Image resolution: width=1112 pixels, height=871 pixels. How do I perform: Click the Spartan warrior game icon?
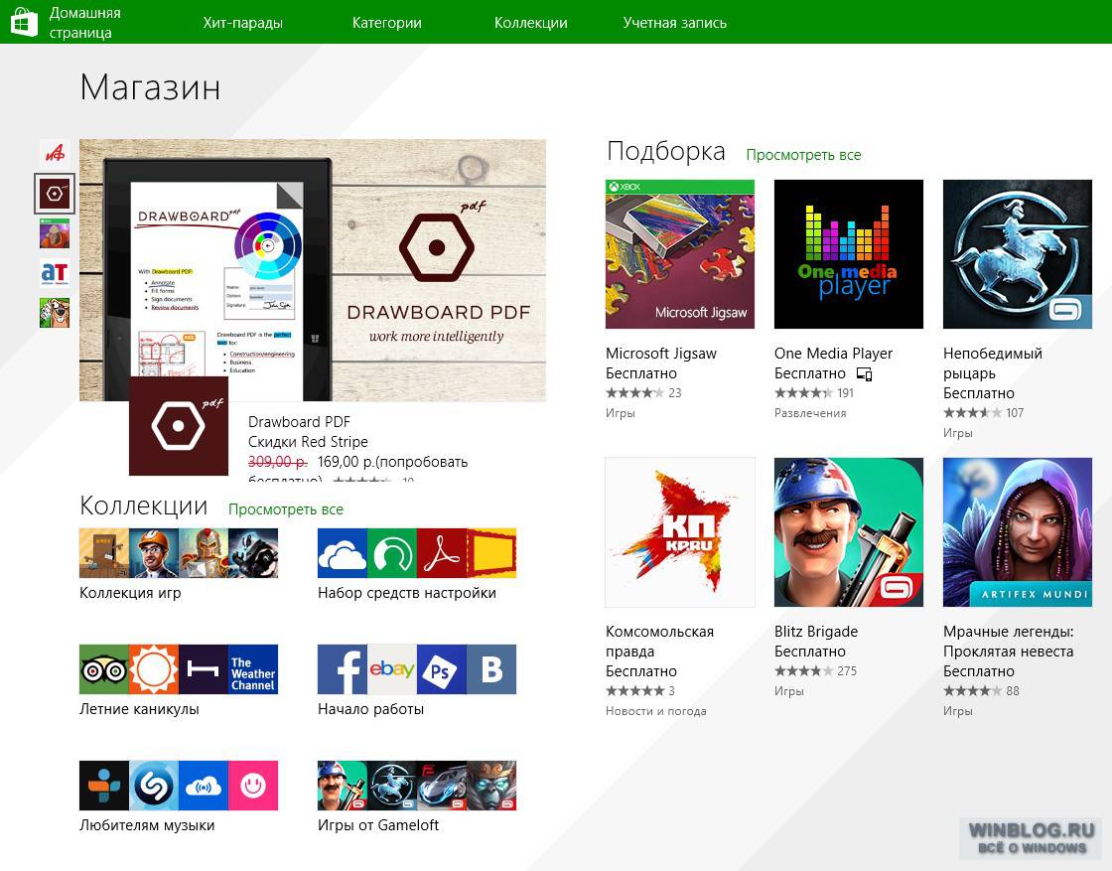[x=204, y=553]
